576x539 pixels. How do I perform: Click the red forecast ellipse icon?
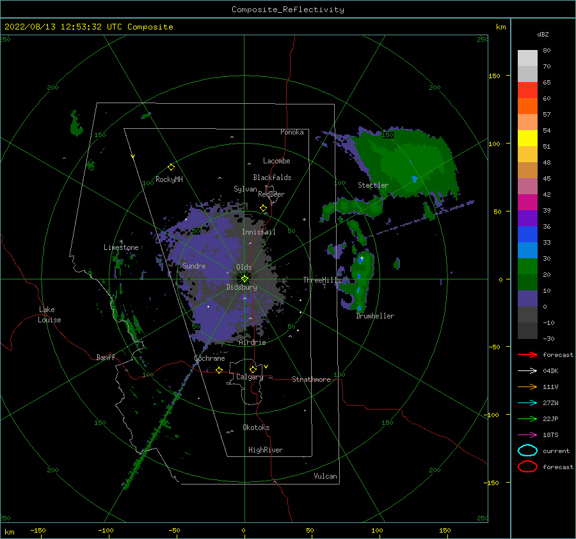click(527, 467)
